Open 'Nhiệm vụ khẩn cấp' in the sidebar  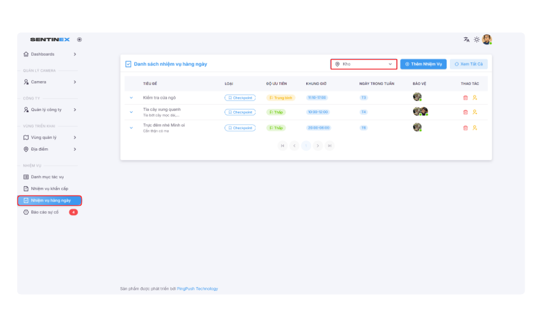coord(49,188)
